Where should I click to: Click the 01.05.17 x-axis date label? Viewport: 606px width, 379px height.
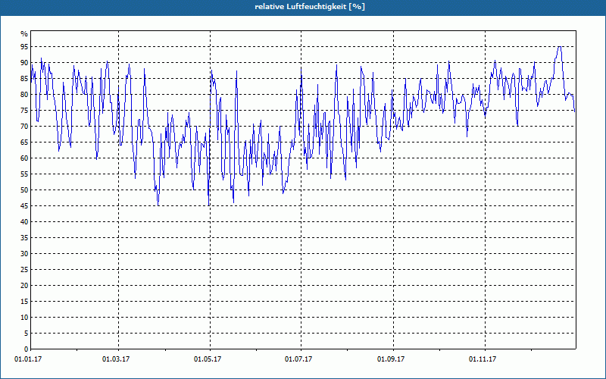208,359
